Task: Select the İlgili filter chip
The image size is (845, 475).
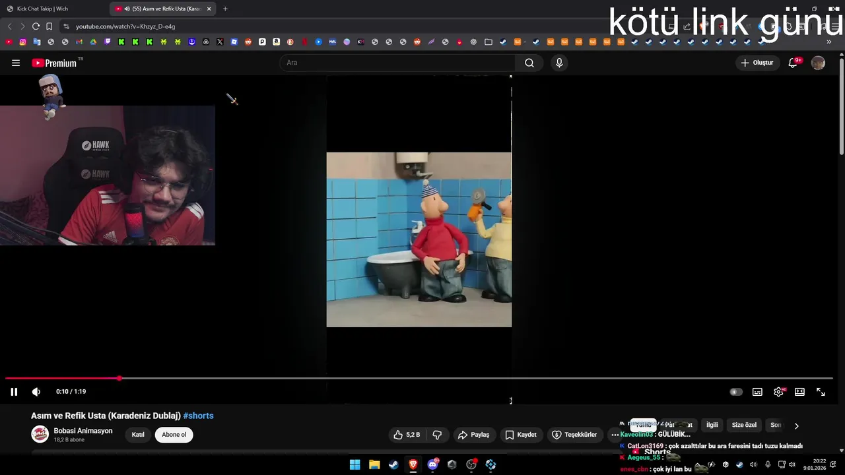Action: tap(712, 425)
